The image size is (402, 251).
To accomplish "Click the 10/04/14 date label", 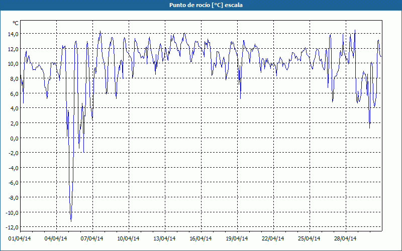I will 128,238.
